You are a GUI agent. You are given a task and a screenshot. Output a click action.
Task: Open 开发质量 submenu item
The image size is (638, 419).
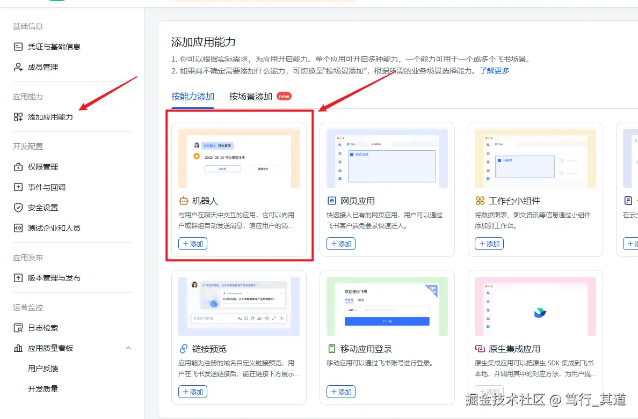[43, 389]
